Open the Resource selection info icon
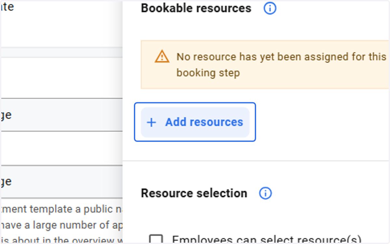This screenshot has width=390, height=244. click(x=266, y=193)
